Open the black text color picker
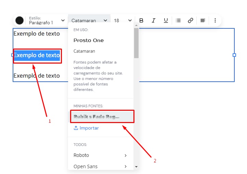 tap(19, 21)
